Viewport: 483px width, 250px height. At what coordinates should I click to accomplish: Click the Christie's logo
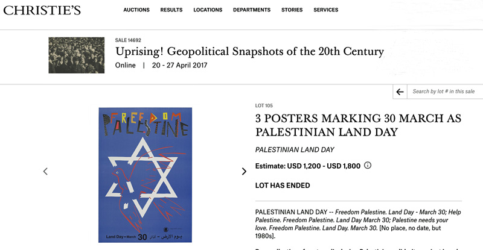[42, 10]
